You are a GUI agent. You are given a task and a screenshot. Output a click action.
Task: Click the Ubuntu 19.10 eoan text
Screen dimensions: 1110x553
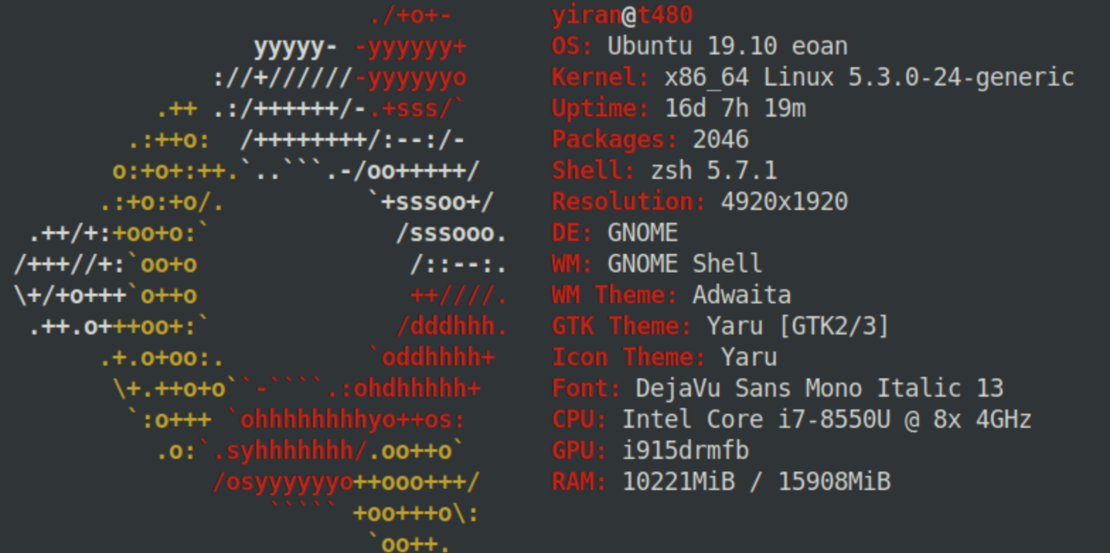tap(727, 46)
